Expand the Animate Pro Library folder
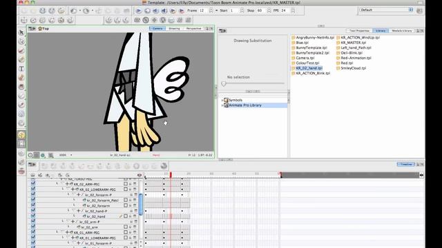 point(222,105)
